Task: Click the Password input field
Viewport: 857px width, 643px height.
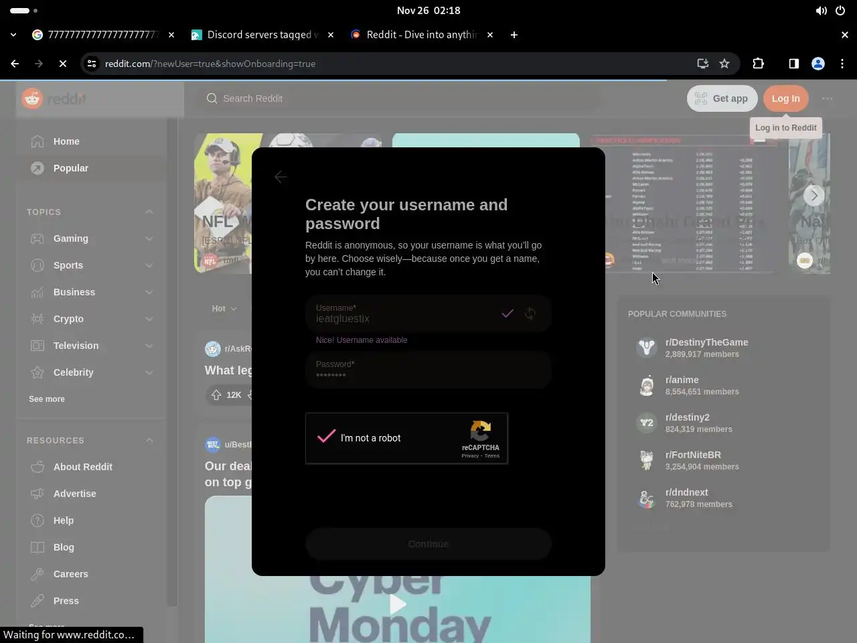Action: click(428, 370)
